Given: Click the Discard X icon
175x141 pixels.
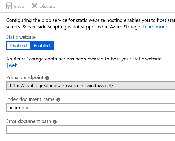Looking at the screenshot, I should [x=34, y=6].
